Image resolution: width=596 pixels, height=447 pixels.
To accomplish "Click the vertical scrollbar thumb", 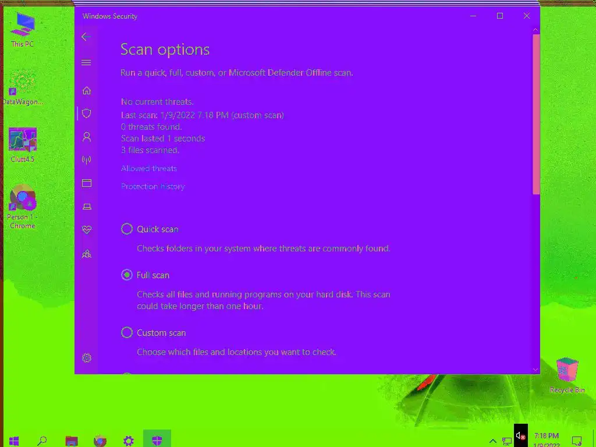I will pos(536,115).
